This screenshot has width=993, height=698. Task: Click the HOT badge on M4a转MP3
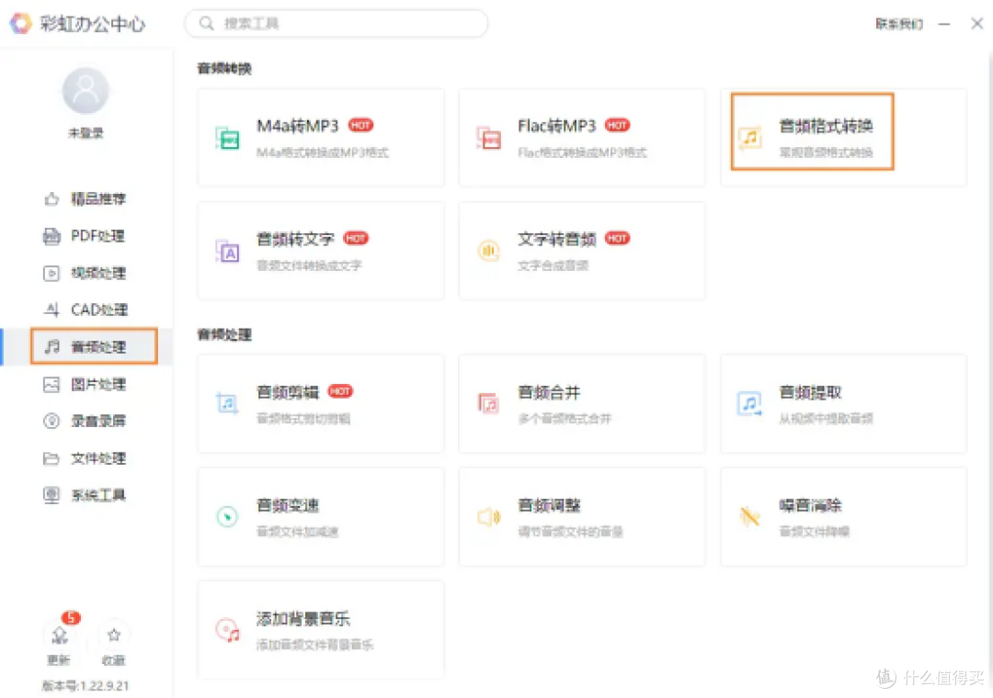(361, 125)
